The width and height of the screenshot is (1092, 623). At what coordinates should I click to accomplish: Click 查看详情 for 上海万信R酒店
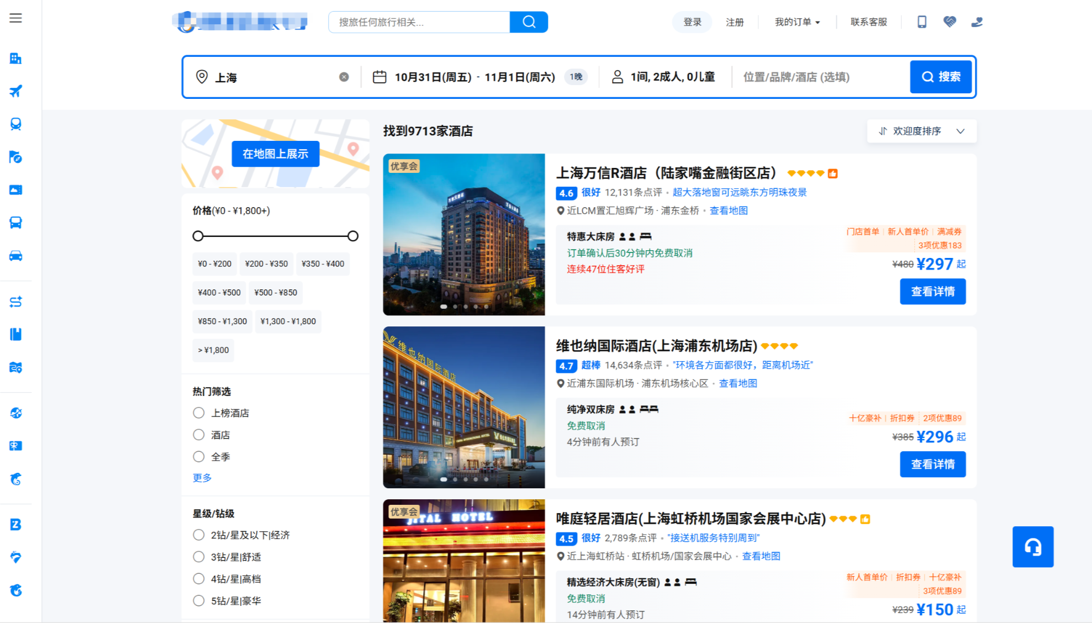pyautogui.click(x=932, y=292)
